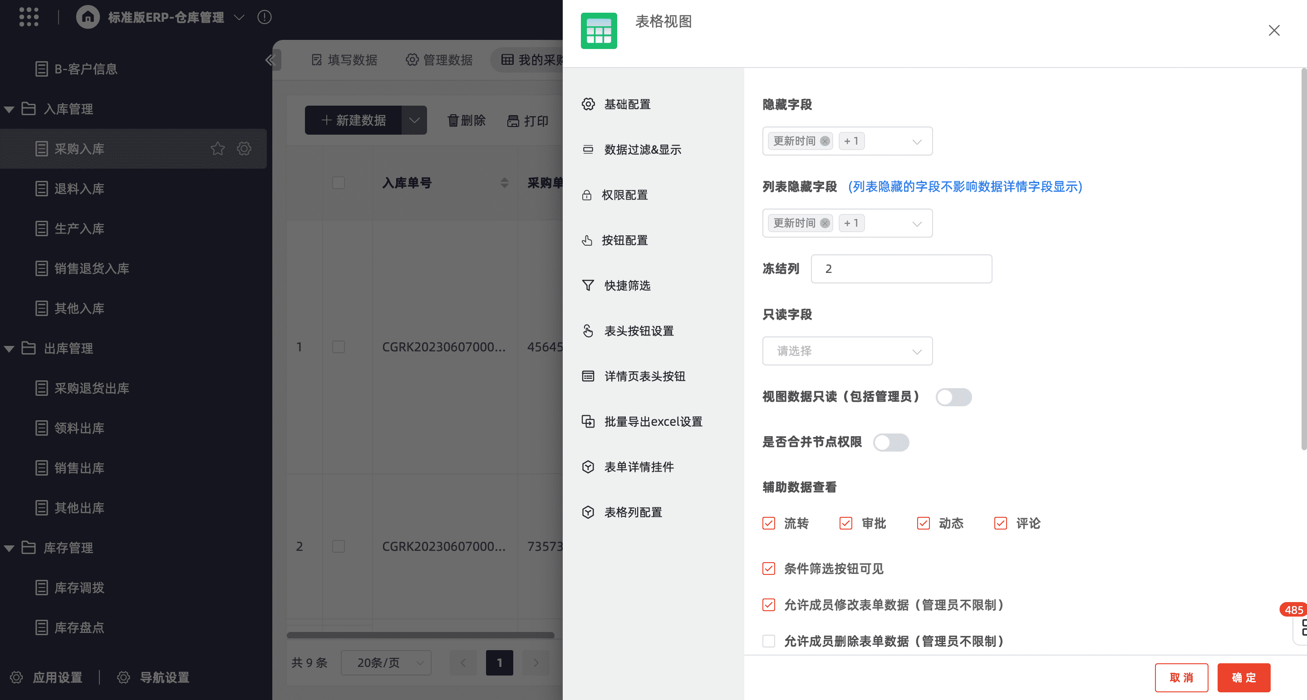Open the 只读字段 dropdown
The height and width of the screenshot is (700, 1307).
(847, 351)
